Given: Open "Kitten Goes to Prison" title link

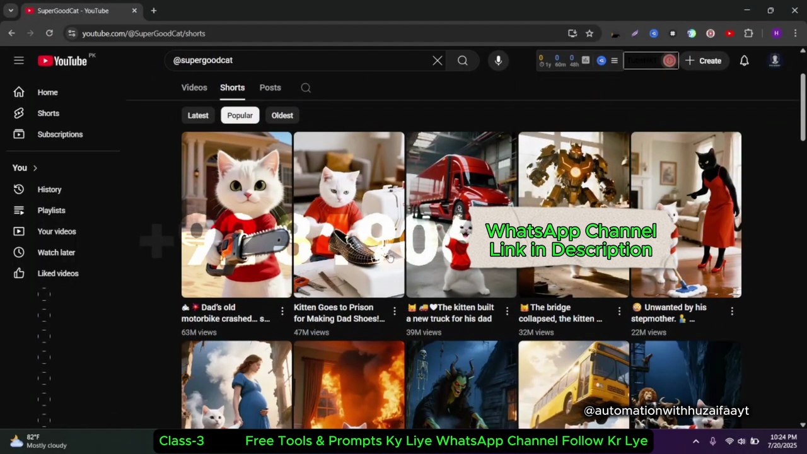Looking at the screenshot, I should click(x=339, y=313).
